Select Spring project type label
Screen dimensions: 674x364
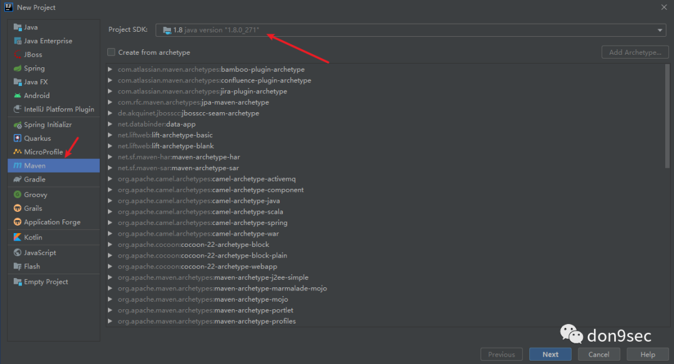click(34, 69)
